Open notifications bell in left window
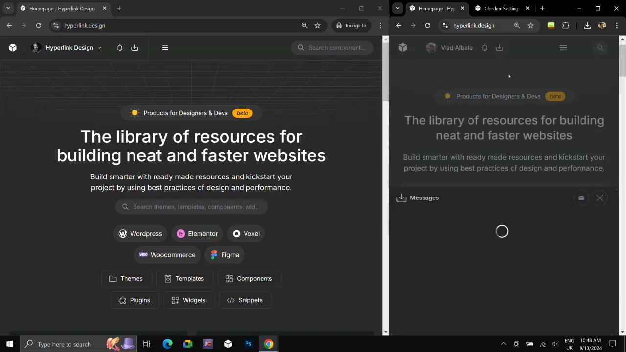The height and width of the screenshot is (352, 626). pyautogui.click(x=119, y=48)
